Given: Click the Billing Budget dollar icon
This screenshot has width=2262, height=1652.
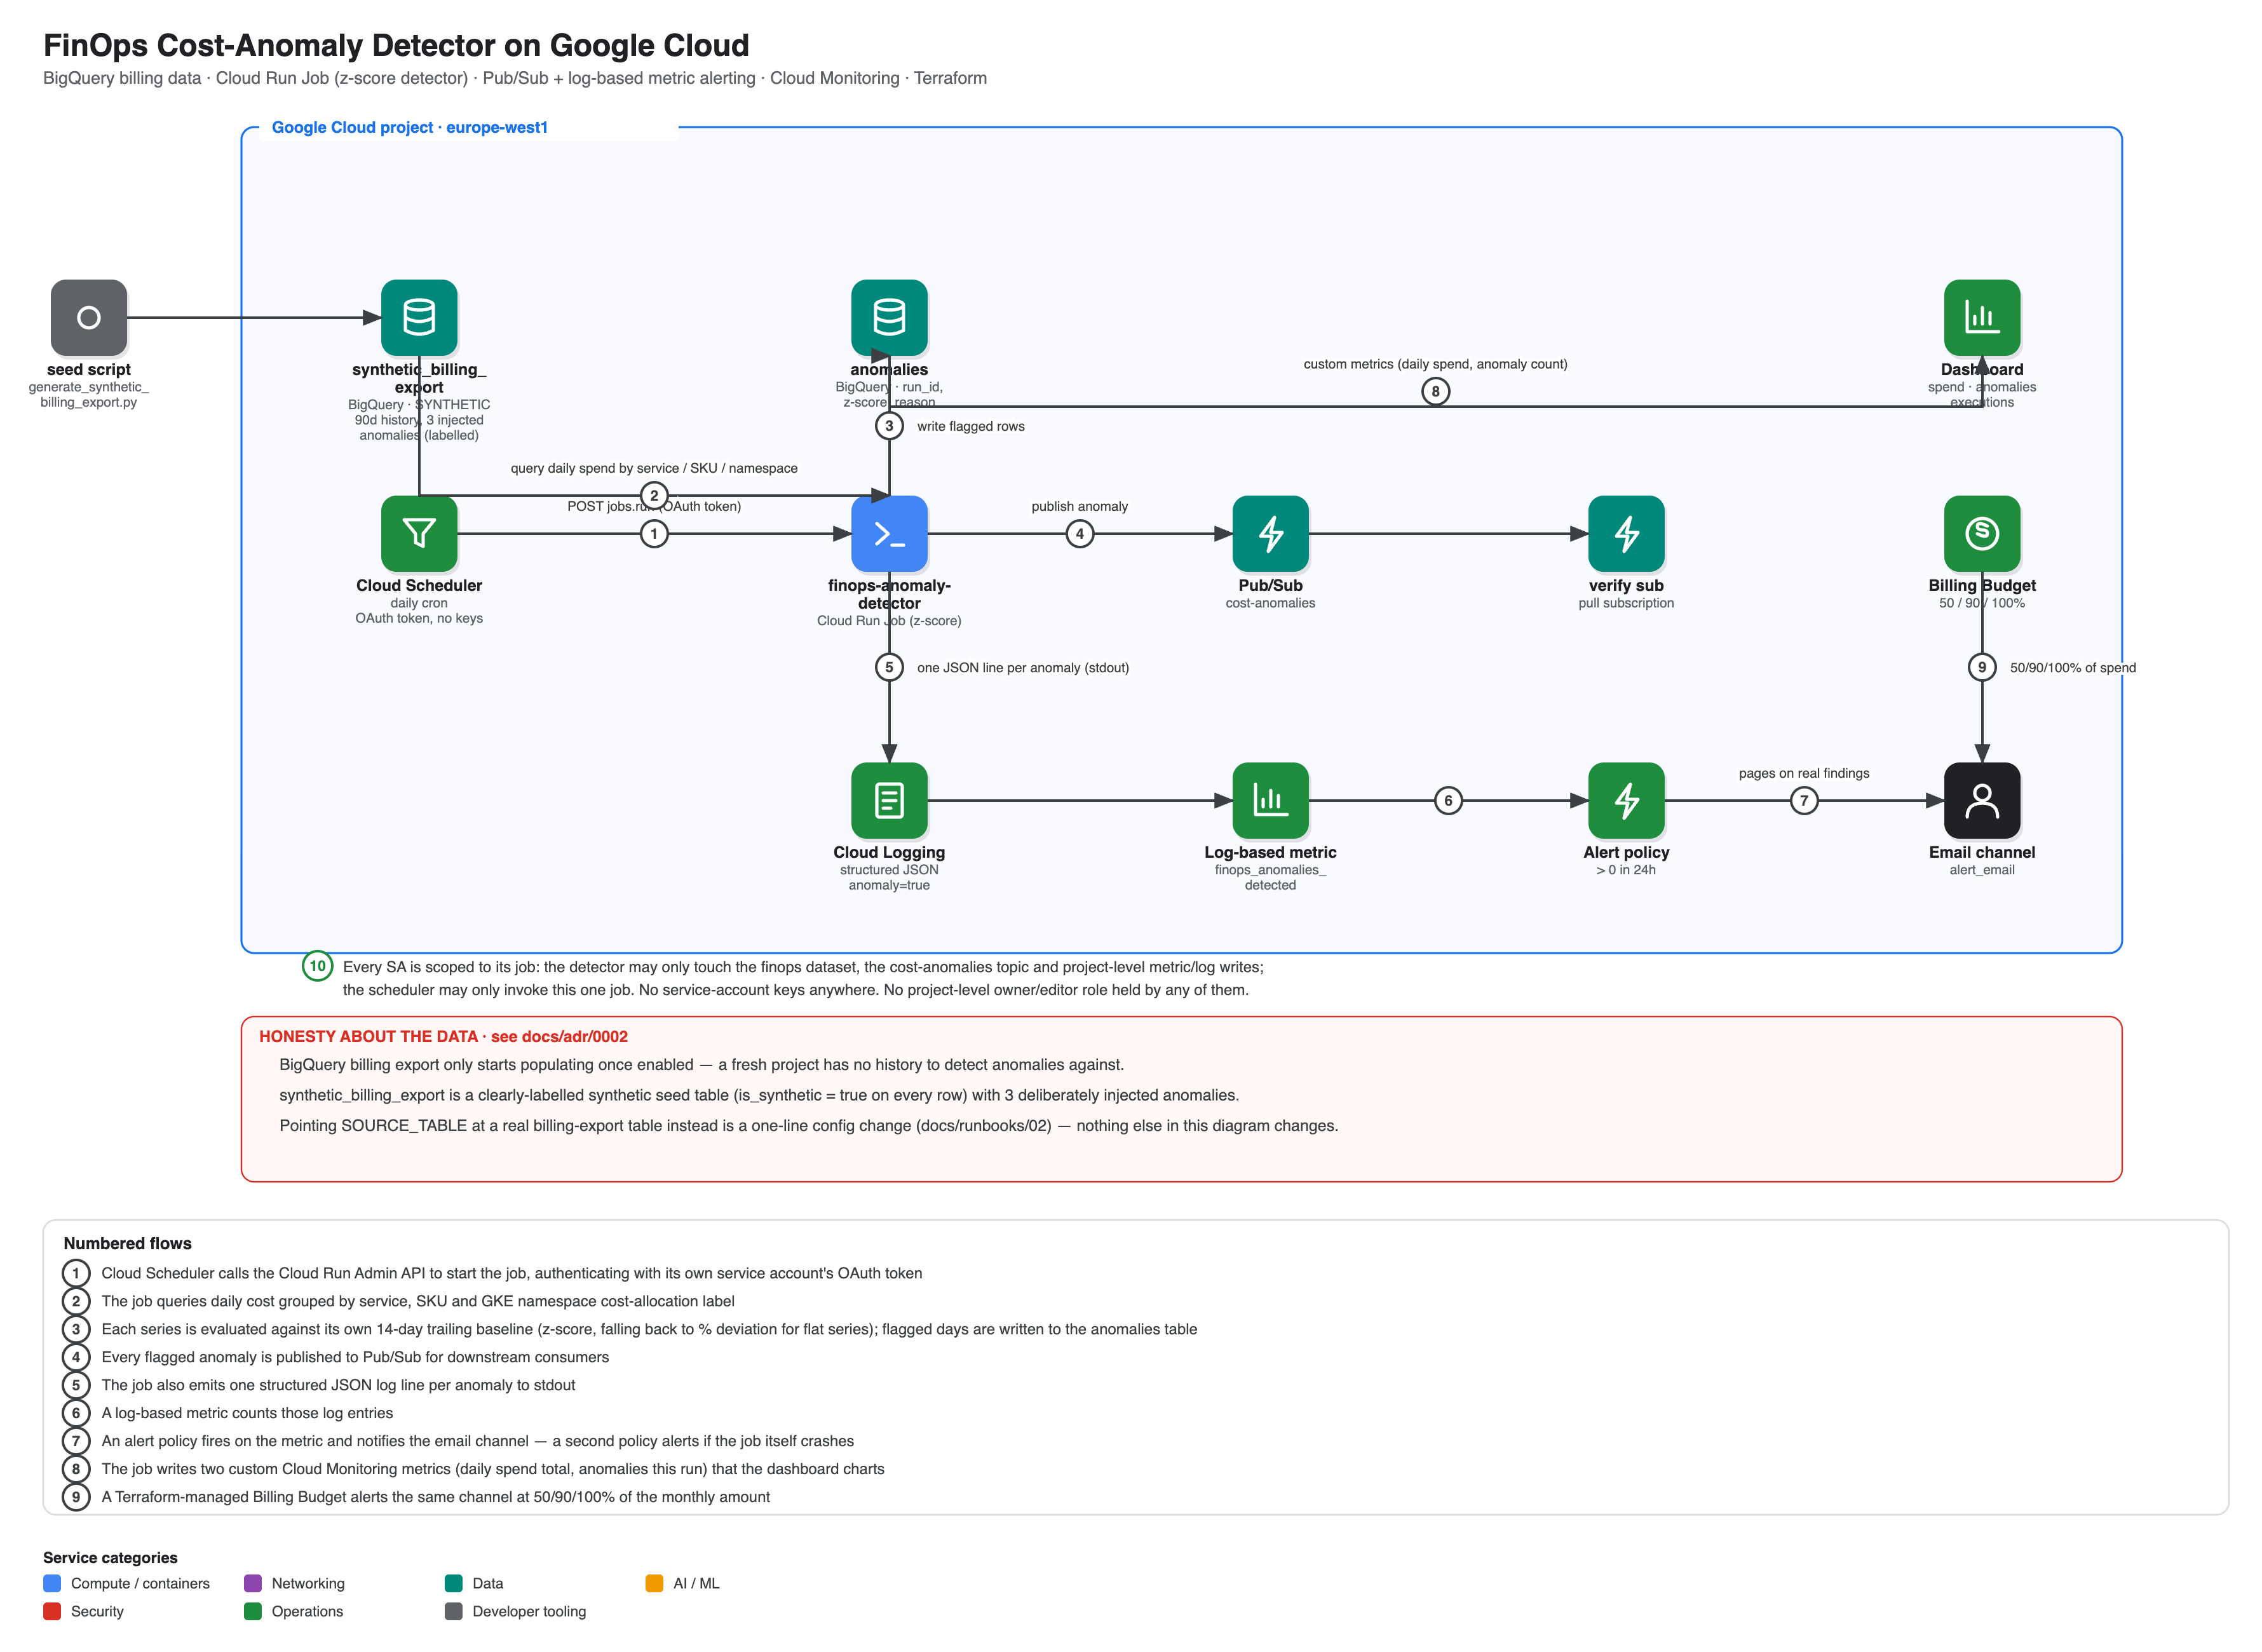Looking at the screenshot, I should (x=1981, y=534).
